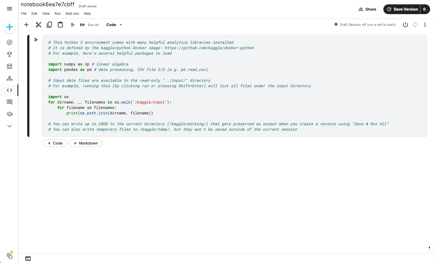Cut the cell using the scissors icon

point(38,25)
